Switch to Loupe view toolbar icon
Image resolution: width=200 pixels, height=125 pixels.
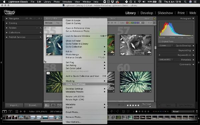53,105
